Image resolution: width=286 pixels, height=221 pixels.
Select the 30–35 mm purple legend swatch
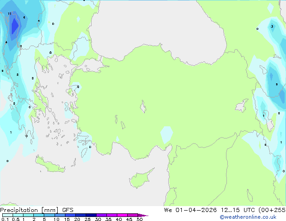101,215
